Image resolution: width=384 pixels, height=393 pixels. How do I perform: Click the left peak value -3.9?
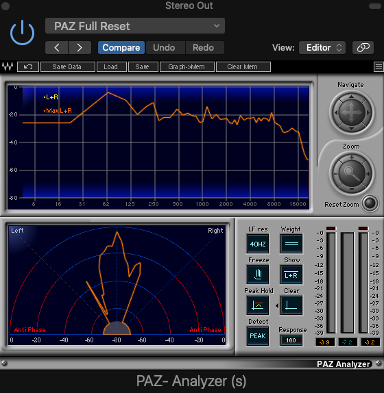(x=325, y=342)
